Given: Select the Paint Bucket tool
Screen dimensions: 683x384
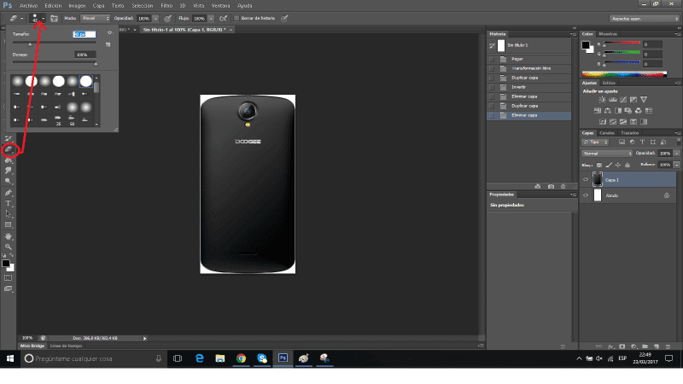Looking at the screenshot, I should (9, 160).
